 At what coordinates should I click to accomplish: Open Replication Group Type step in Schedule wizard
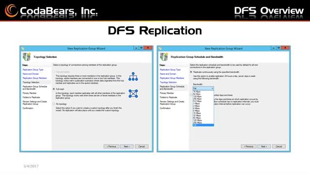click(x=170, y=70)
